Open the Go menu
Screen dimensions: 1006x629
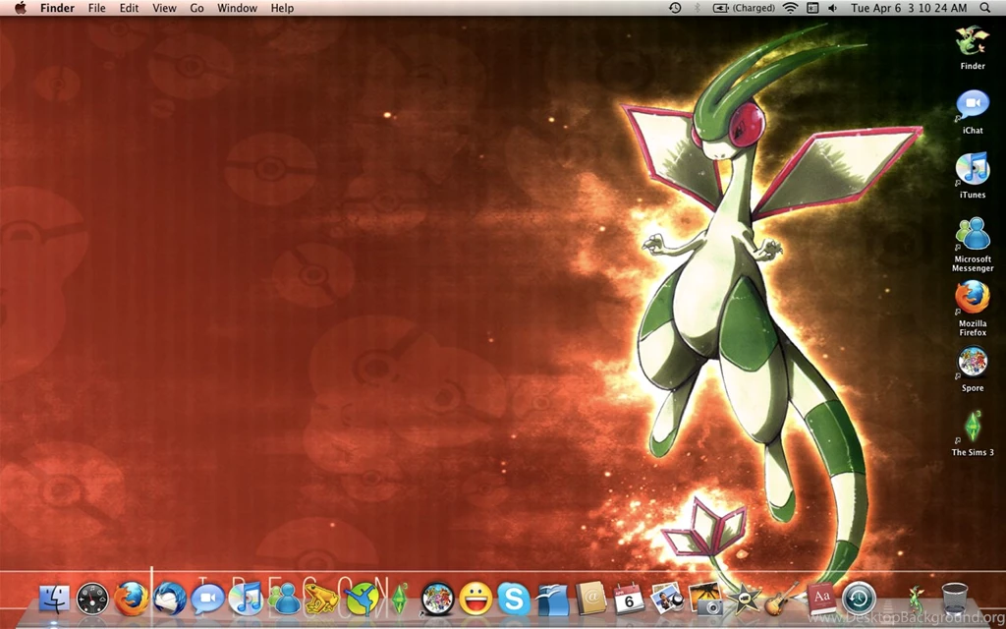(x=196, y=8)
